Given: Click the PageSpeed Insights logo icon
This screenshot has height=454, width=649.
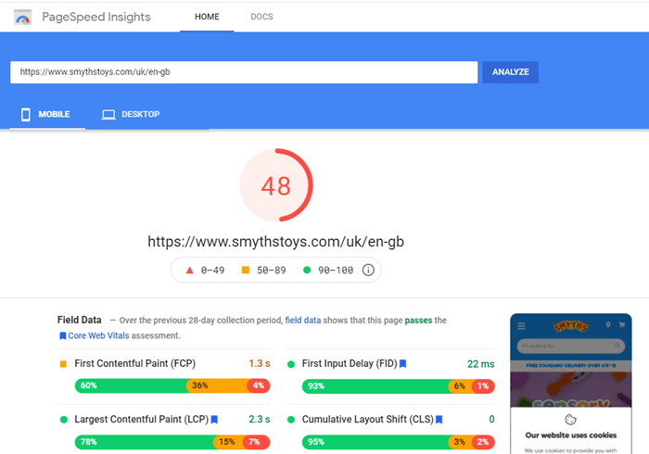Looking at the screenshot, I should point(22,18).
